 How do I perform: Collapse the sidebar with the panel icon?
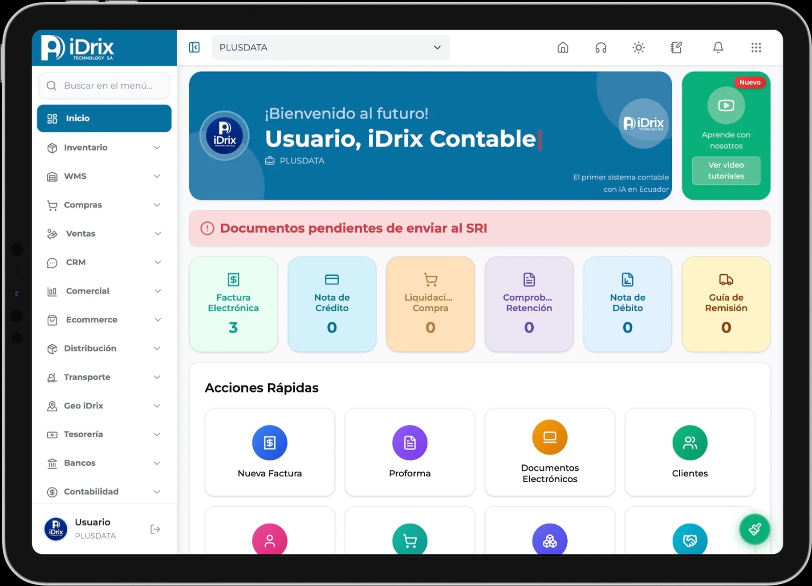coord(194,47)
